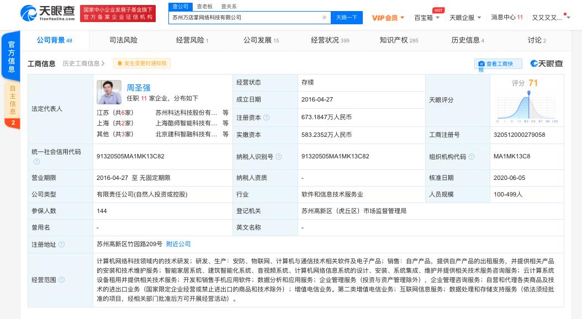The image size is (582, 319).
Task: Expand the 天眼企服 dropdown
Action: [464, 18]
